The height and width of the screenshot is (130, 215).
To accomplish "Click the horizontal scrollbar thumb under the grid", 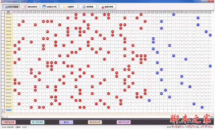I will tap(5, 117).
